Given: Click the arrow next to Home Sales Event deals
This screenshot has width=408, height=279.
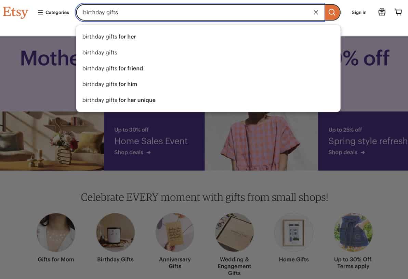Looking at the screenshot, I should coord(148,152).
